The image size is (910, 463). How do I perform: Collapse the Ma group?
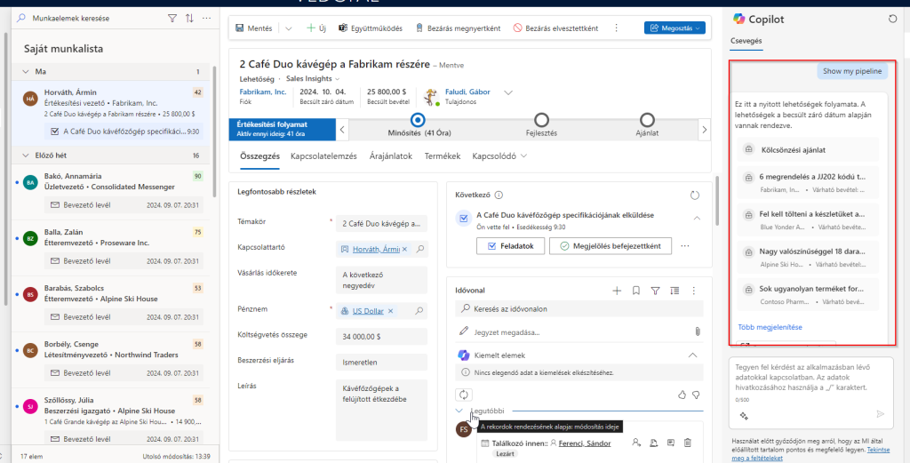pyautogui.click(x=26, y=72)
